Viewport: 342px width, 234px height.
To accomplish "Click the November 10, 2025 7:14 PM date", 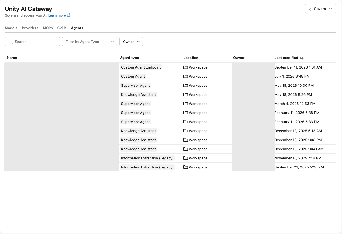I will 298,158.
